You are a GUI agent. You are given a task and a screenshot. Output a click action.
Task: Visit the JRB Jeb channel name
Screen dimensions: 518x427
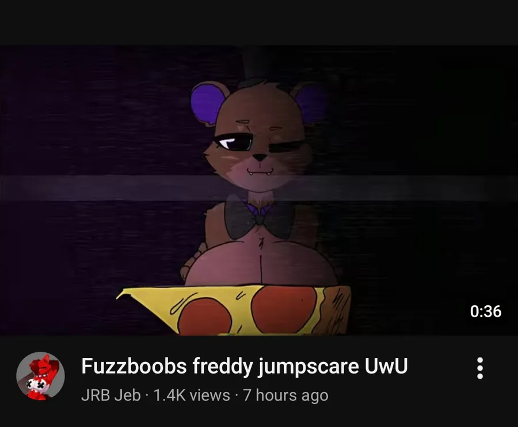pos(111,395)
